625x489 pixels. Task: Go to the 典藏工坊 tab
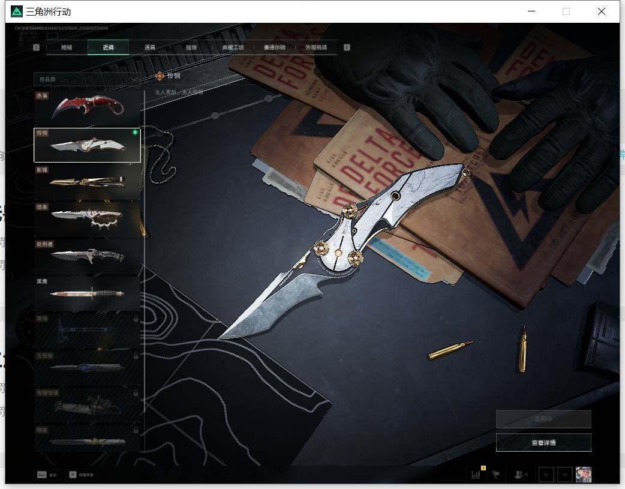233,47
